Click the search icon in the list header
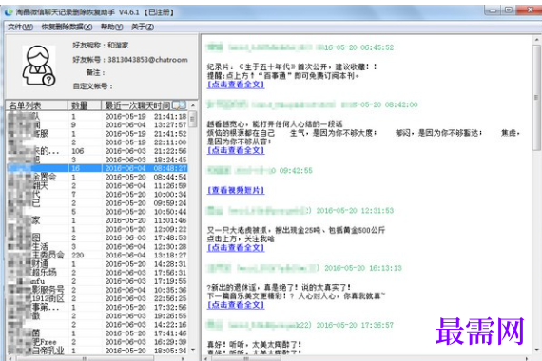 click(179, 105)
